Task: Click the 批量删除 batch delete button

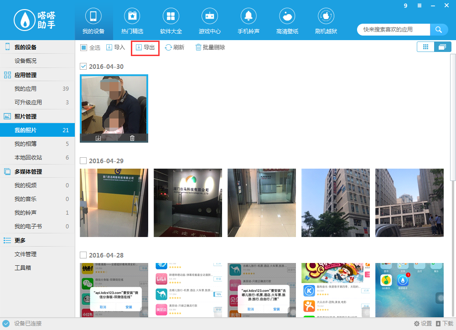Action: pyautogui.click(x=210, y=47)
